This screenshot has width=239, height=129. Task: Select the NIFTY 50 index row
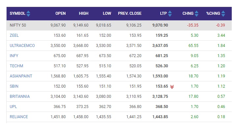[x=119, y=25]
